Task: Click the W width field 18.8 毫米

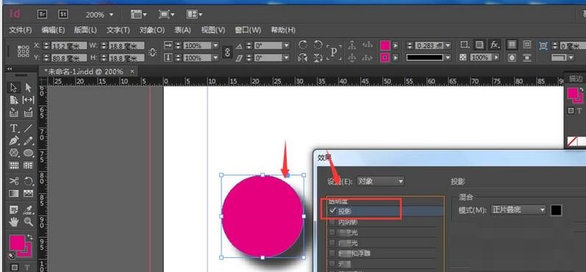Action: coord(126,46)
